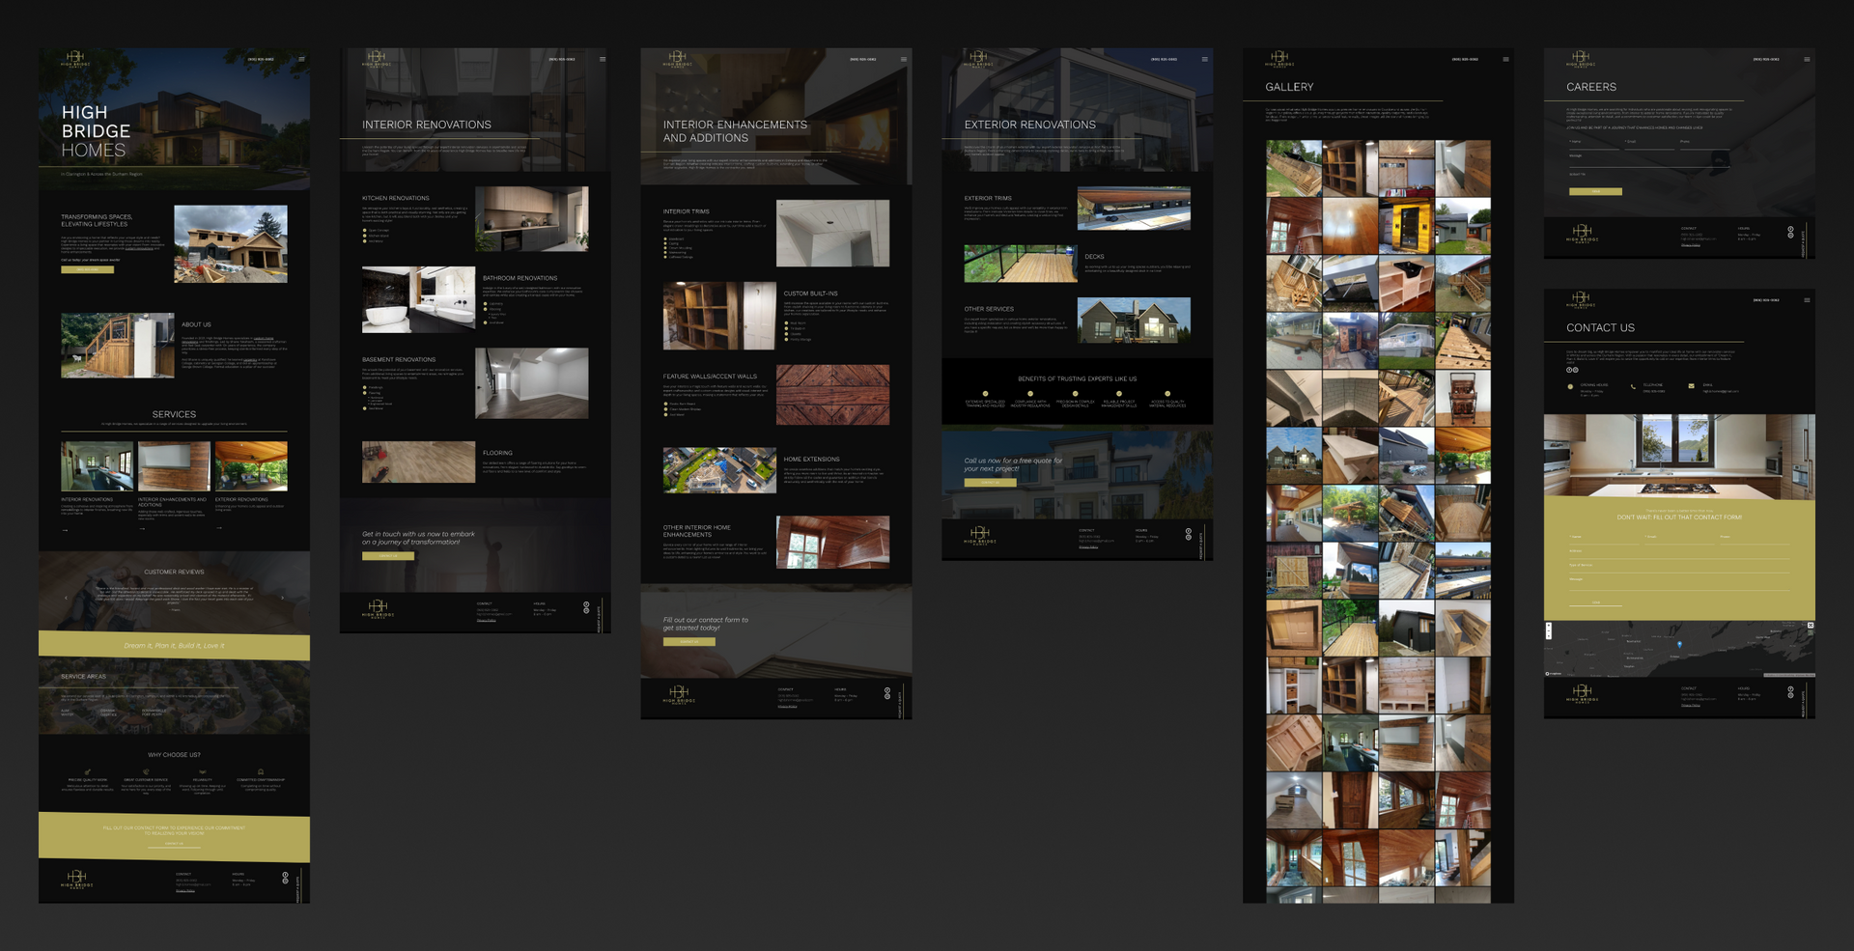Image resolution: width=1854 pixels, height=951 pixels.
Task: Click the arrow under Interior Enhancements and Additions card
Action: click(142, 529)
